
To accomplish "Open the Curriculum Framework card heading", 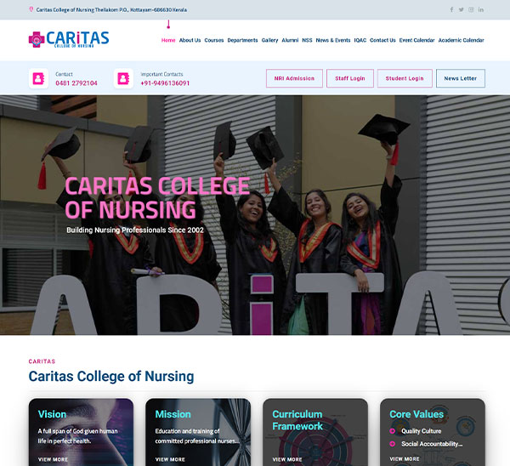I will 297,420.
